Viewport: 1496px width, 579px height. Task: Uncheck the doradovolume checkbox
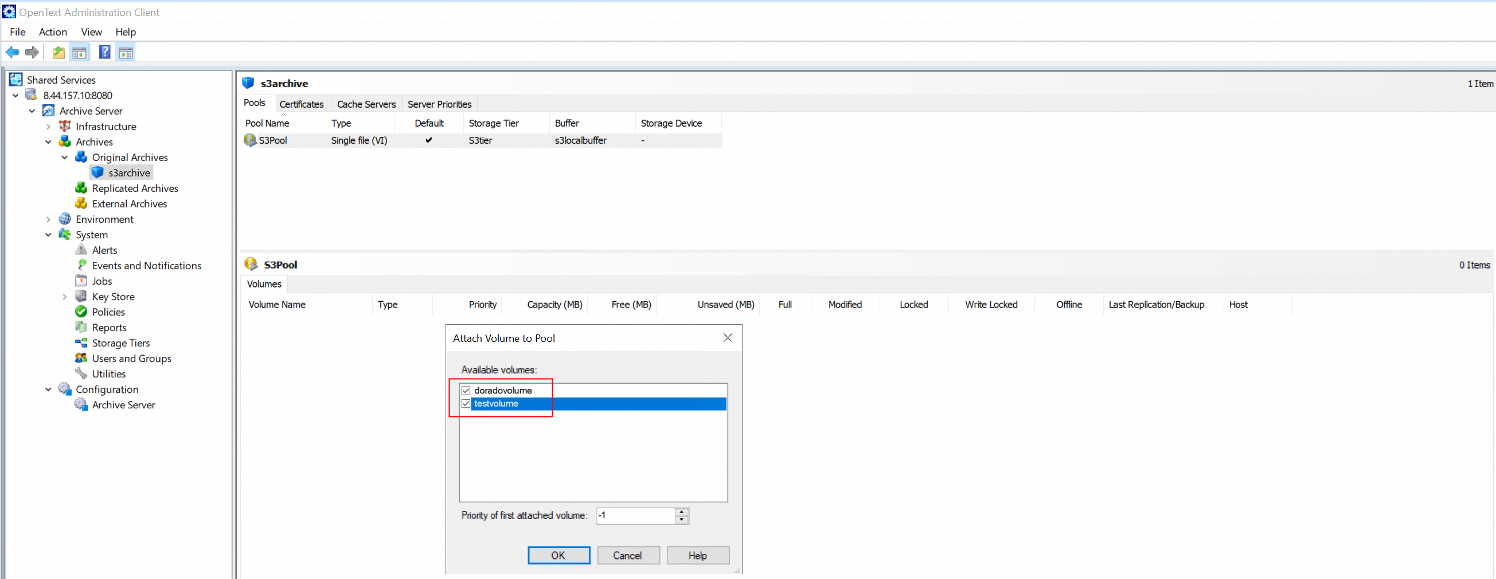point(466,391)
